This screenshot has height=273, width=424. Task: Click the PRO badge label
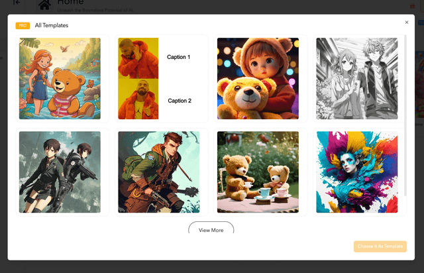tap(23, 25)
